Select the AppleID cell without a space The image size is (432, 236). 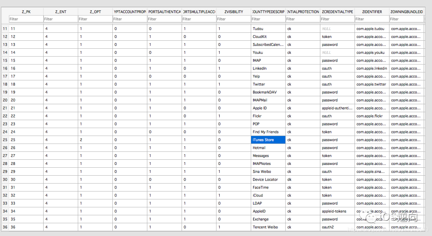268,211
